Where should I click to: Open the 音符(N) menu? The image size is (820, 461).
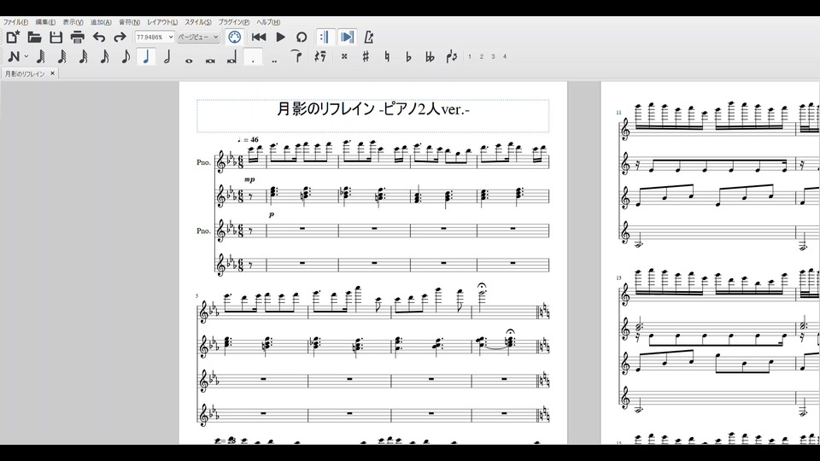[x=129, y=22]
